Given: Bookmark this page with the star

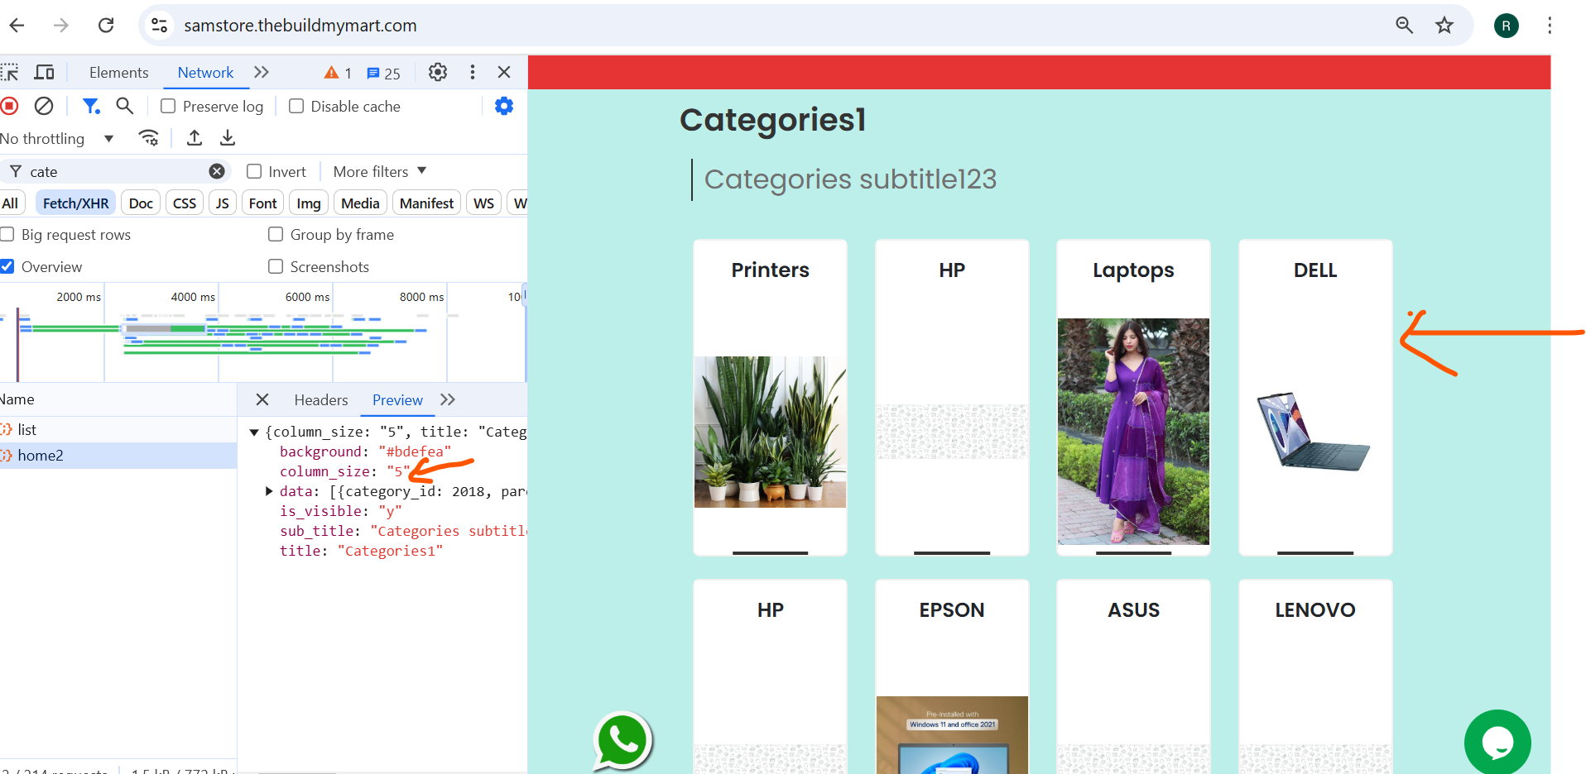Looking at the screenshot, I should [1444, 26].
